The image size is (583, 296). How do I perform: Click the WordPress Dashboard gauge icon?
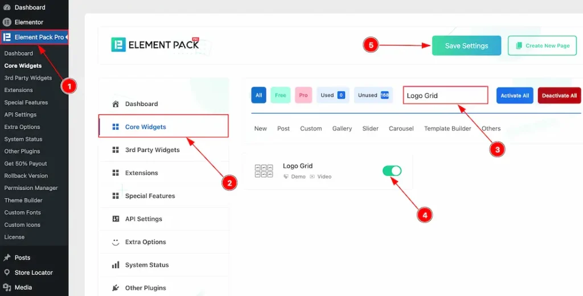point(7,7)
